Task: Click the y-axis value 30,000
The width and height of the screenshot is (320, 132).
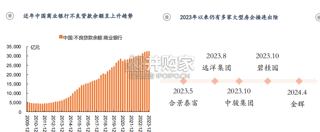Action: click(x=14, y=56)
